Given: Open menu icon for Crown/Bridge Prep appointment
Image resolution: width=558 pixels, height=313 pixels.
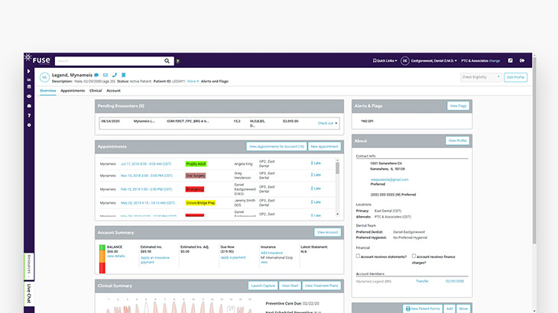Looking at the screenshot, I should point(312,202).
